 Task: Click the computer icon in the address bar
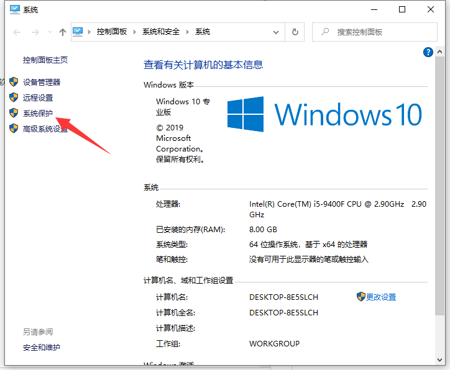(x=78, y=32)
